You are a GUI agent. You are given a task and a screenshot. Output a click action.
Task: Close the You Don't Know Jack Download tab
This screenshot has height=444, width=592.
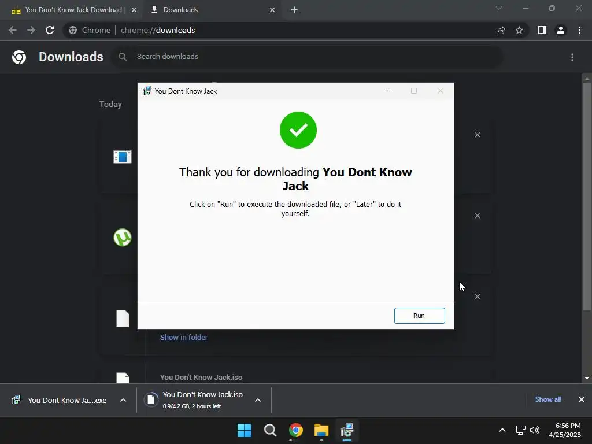(x=134, y=10)
